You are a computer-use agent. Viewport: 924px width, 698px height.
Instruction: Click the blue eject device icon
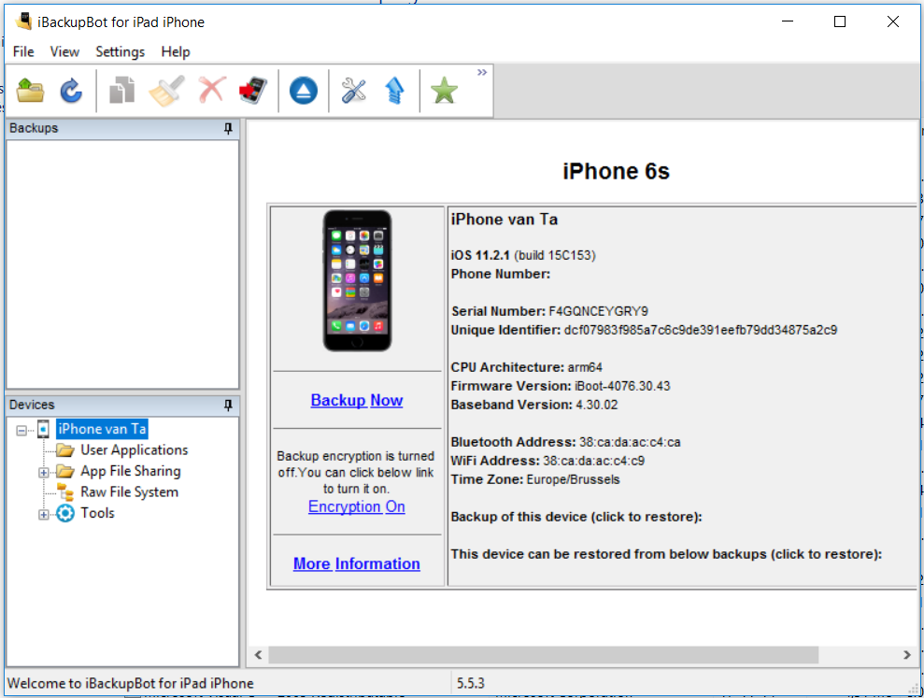(x=303, y=91)
